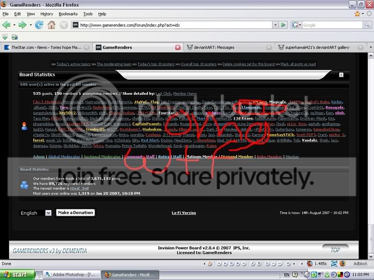Click the FoxyTunes volume icon
Screen dimensions: 374x280
(x=289, y=264)
